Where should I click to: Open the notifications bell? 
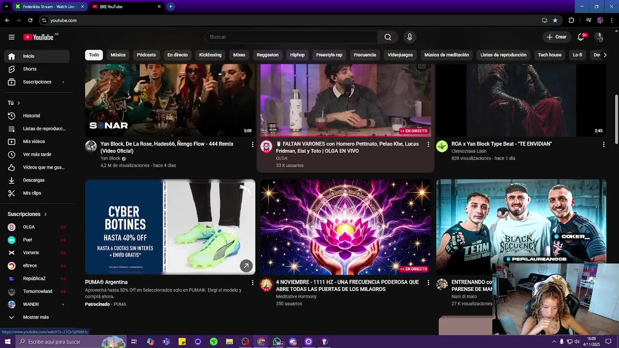(582, 37)
